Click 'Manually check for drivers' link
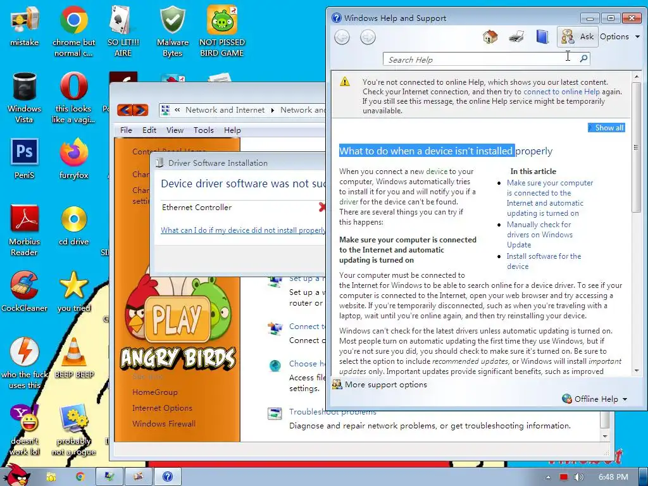Image resolution: width=648 pixels, height=486 pixels. [x=540, y=234]
